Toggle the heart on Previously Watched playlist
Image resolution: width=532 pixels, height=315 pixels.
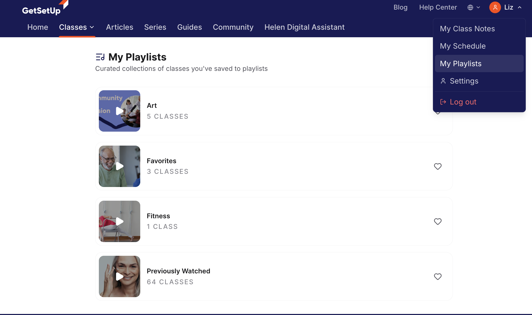(x=438, y=276)
